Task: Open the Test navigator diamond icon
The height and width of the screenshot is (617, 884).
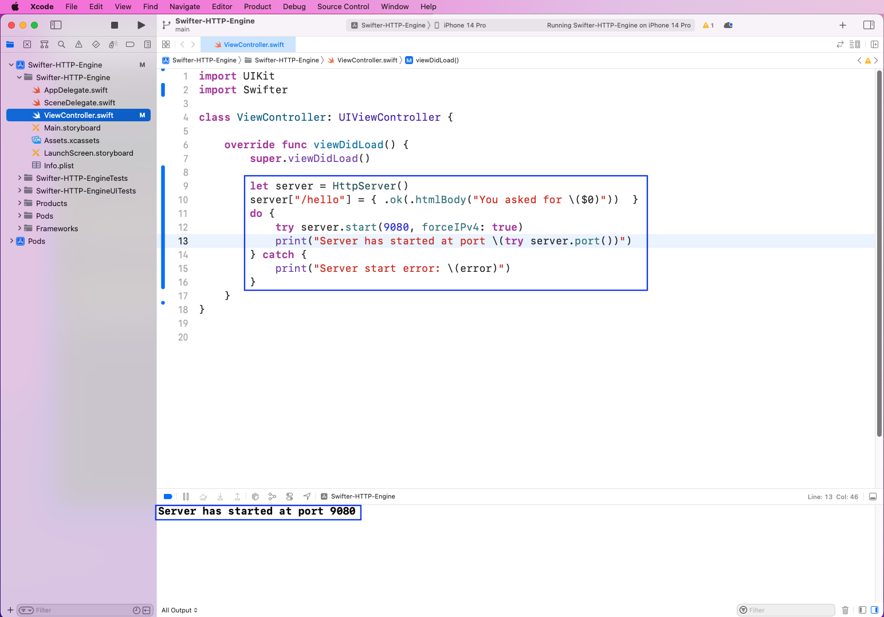Action: click(96, 45)
